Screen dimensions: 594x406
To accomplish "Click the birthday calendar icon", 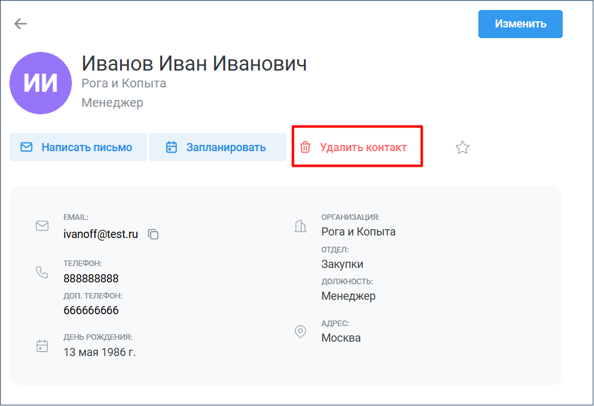I will coord(42,345).
